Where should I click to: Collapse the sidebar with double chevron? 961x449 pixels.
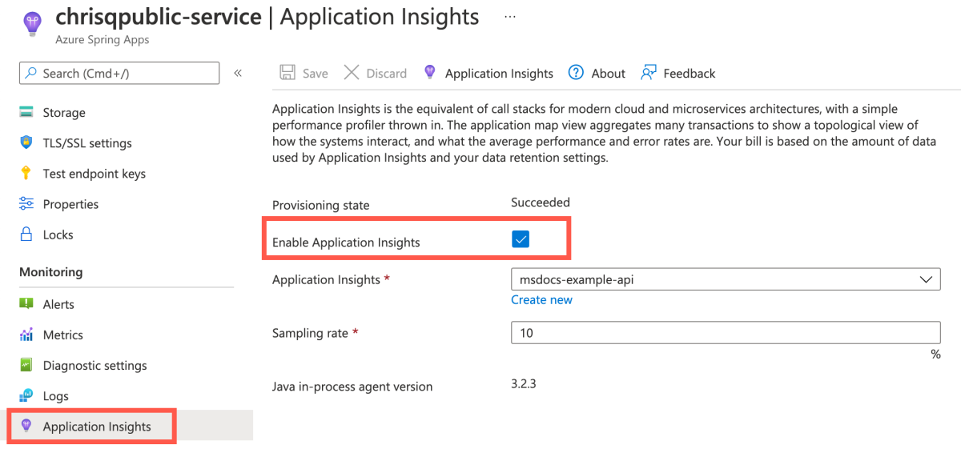point(238,73)
